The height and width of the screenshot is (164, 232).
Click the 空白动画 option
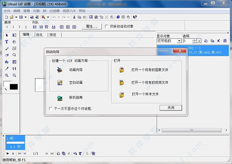click(x=76, y=82)
